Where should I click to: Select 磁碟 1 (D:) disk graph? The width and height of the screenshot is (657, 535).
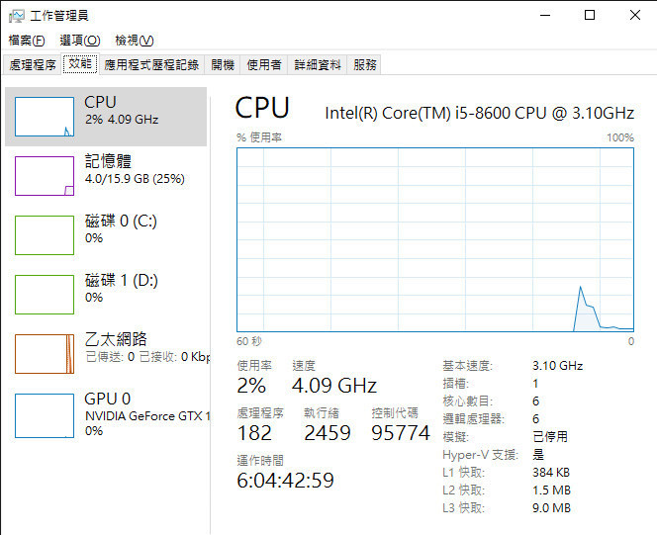pos(45,294)
